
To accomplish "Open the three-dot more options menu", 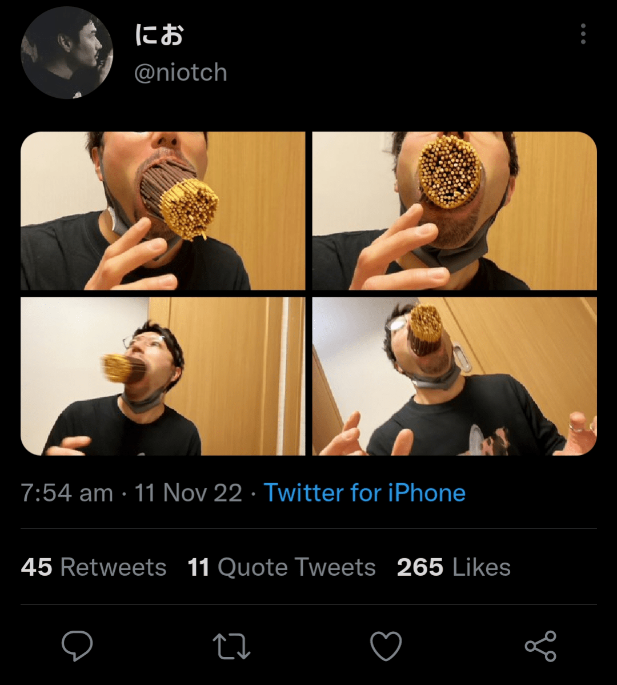I will point(583,34).
